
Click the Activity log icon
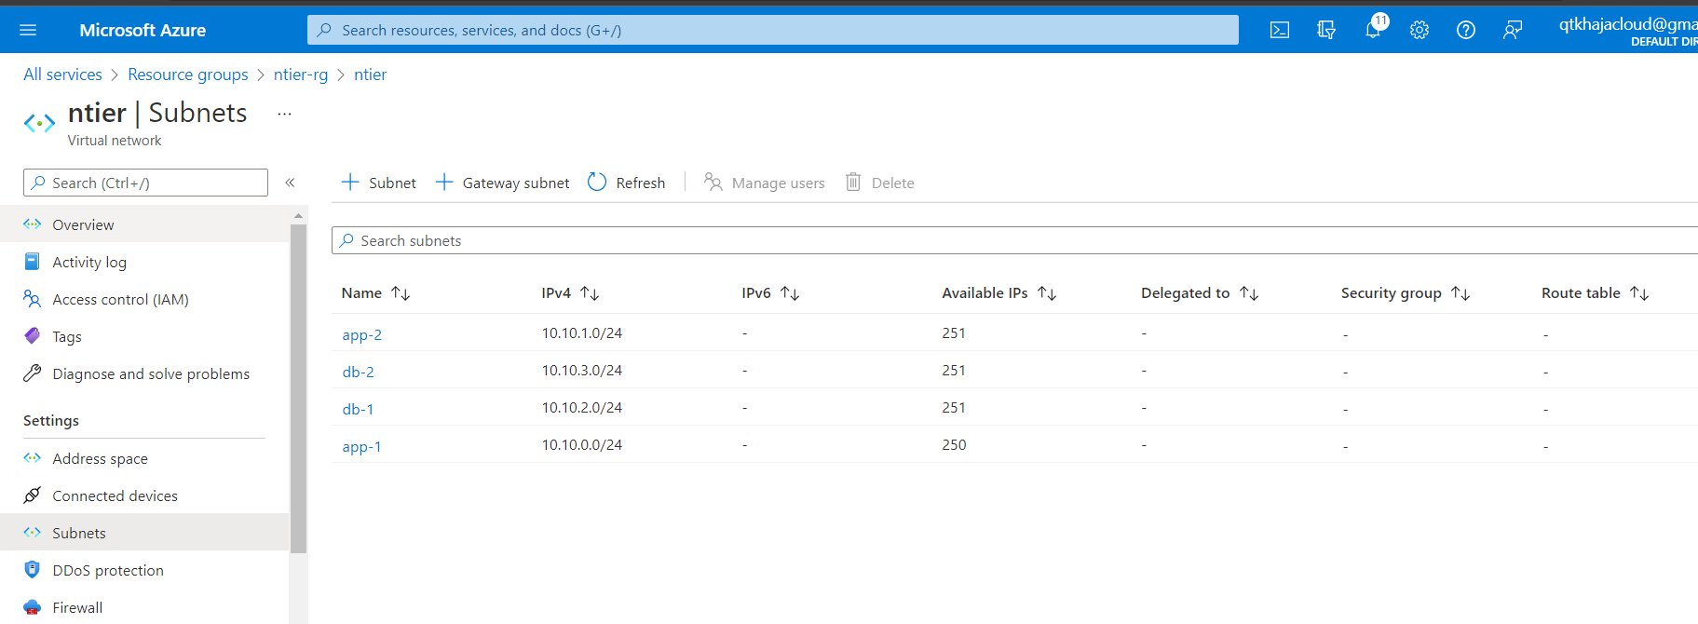(33, 262)
